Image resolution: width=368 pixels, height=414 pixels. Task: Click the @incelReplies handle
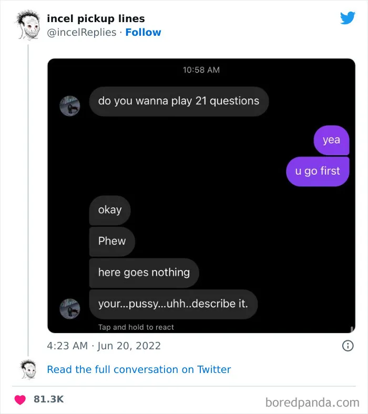coord(81,32)
